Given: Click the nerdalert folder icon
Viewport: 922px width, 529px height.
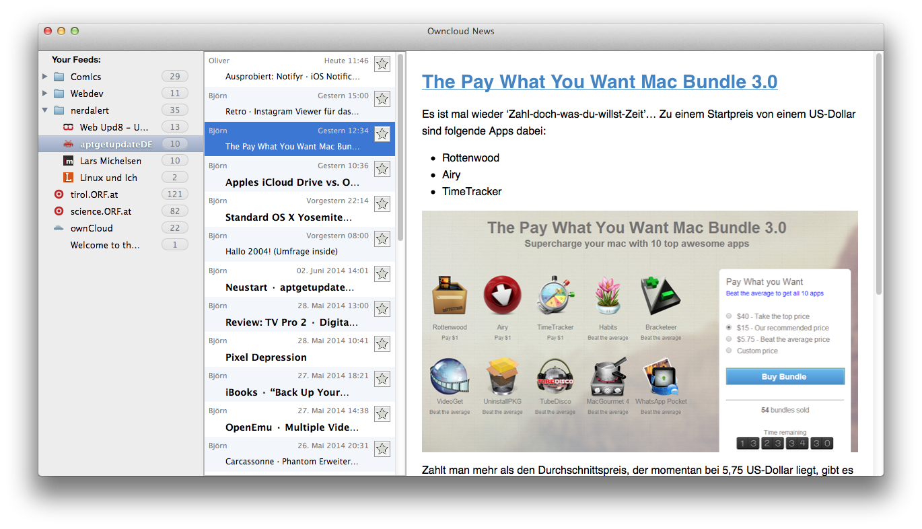Looking at the screenshot, I should (59, 110).
